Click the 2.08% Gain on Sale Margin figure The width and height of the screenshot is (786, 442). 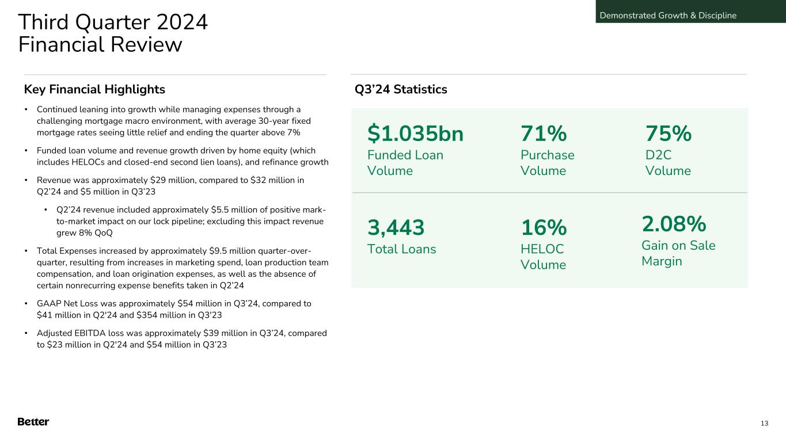point(674,223)
